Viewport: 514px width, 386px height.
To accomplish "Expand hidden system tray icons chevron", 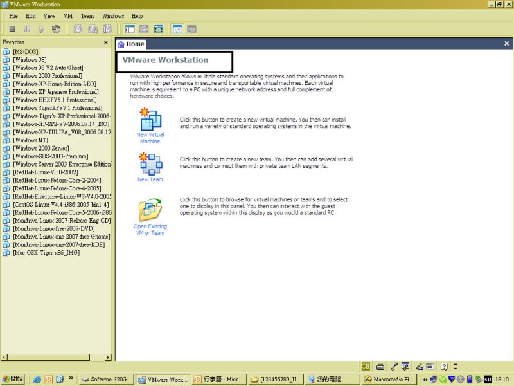I will coord(425,380).
